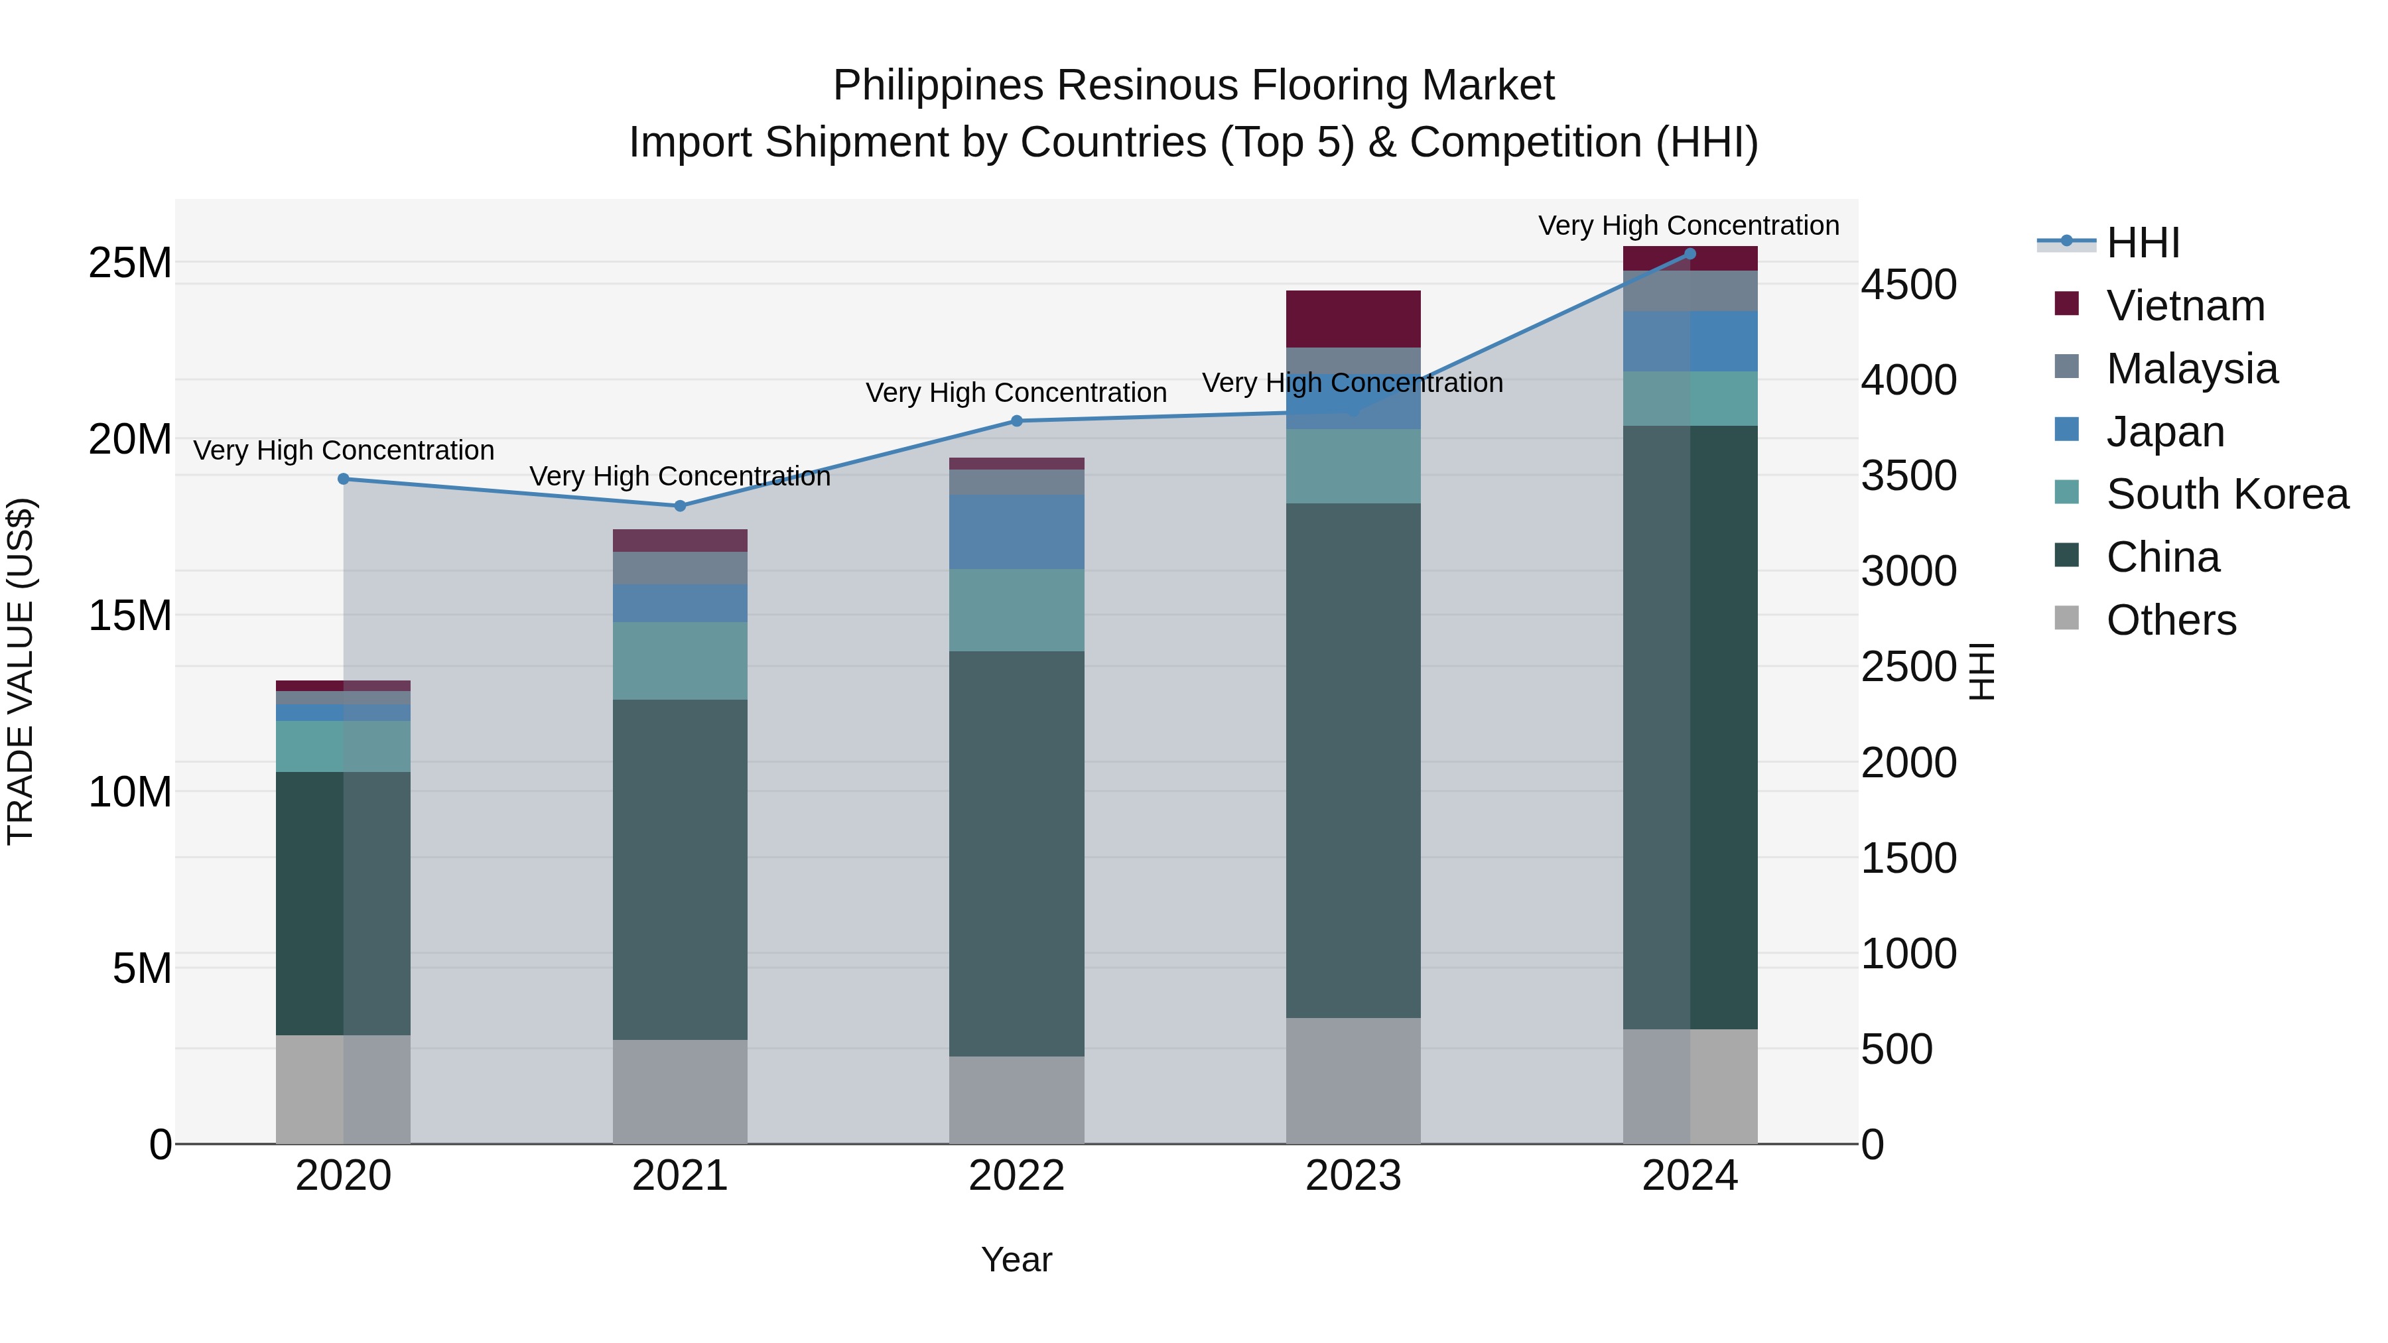Click the 25M trade value axis tick

[130, 263]
